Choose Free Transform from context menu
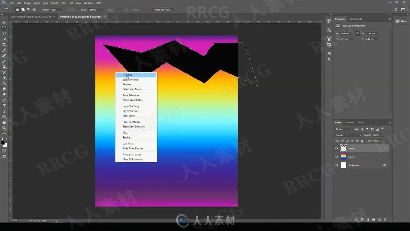410x231 pixels. point(136,122)
